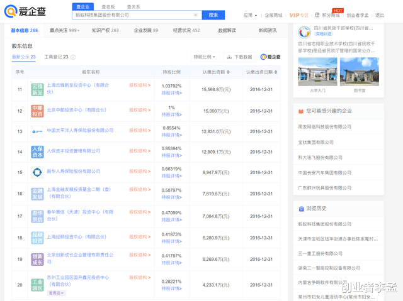The height and width of the screenshot is (301, 403).
Task: Open 人保资本投资管理有限公司 link
Action: pyautogui.click(x=73, y=151)
